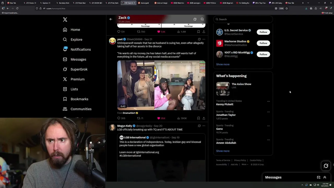
Task: Open Megyn Kelly's profile avatar
Action: pos(112,127)
